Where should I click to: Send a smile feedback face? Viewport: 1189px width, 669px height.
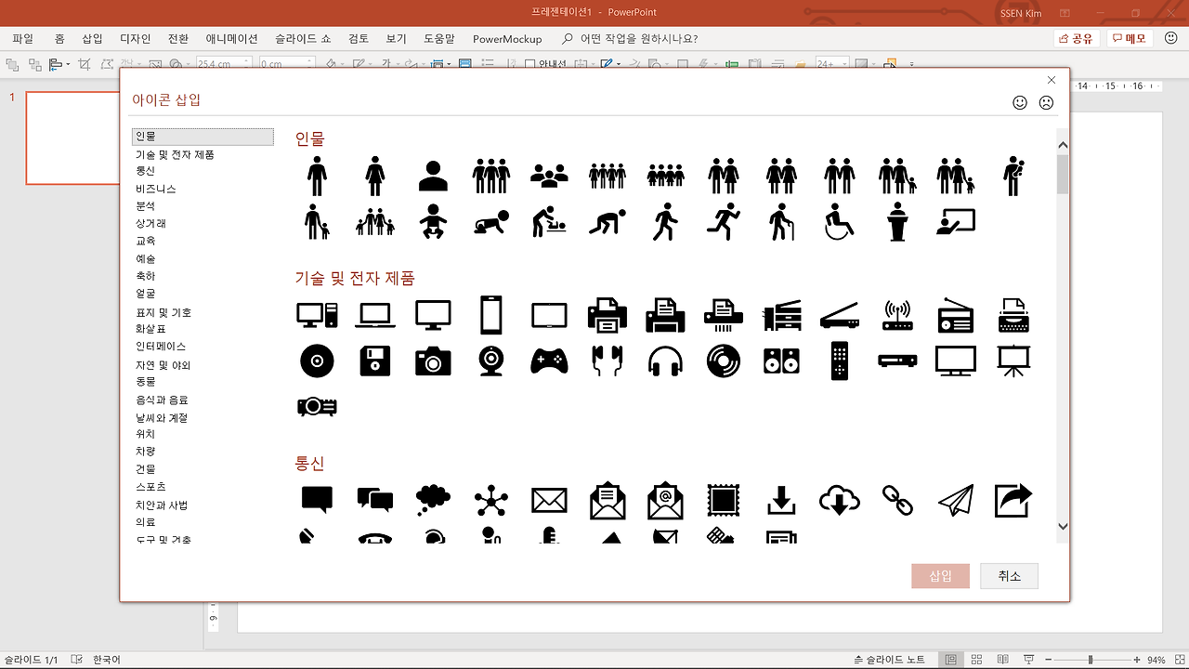[1020, 102]
